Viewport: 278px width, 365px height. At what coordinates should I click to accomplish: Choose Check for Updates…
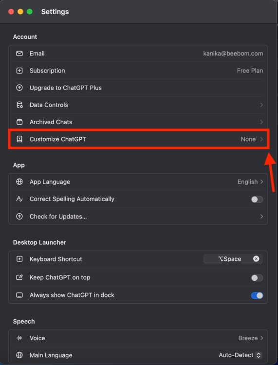[x=138, y=217]
